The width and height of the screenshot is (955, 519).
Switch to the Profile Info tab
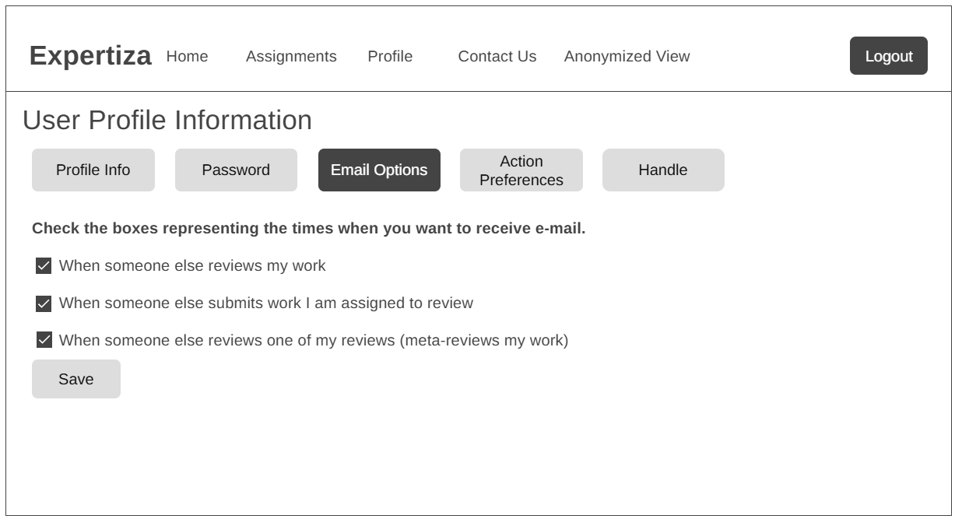tap(93, 170)
